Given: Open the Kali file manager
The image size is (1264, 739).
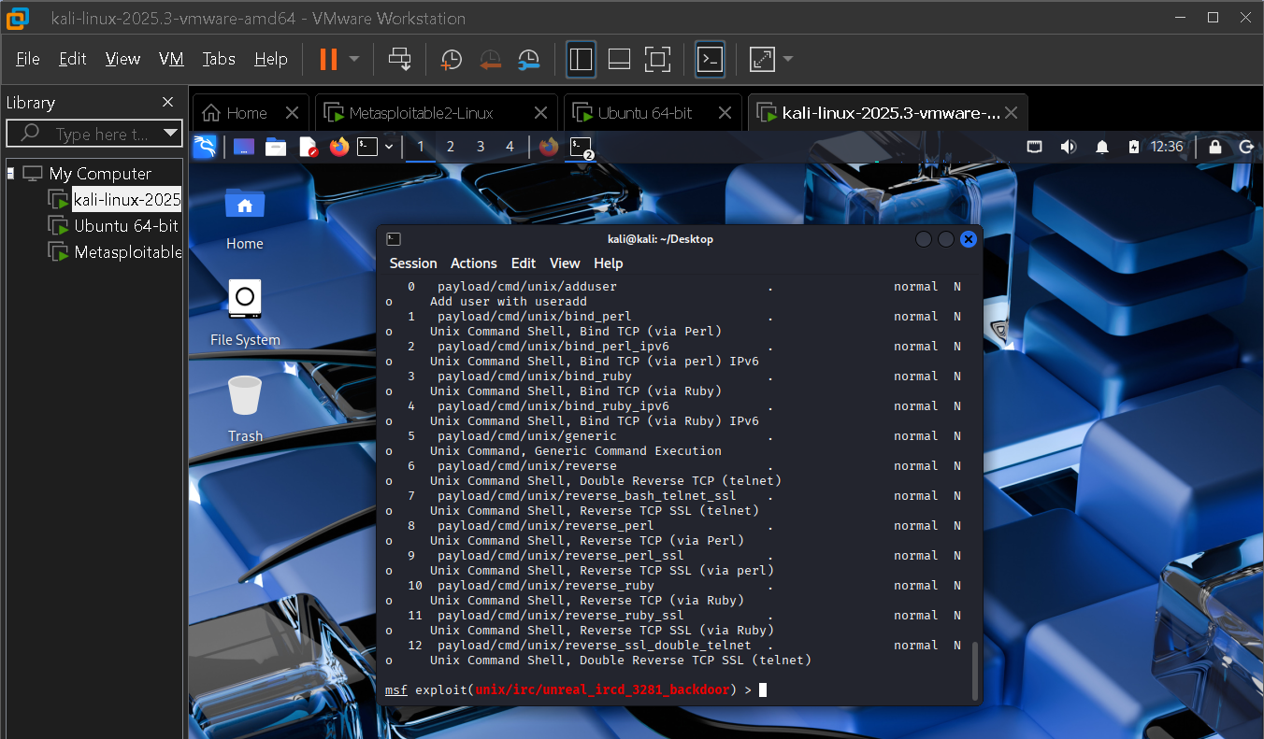Looking at the screenshot, I should [x=275, y=147].
